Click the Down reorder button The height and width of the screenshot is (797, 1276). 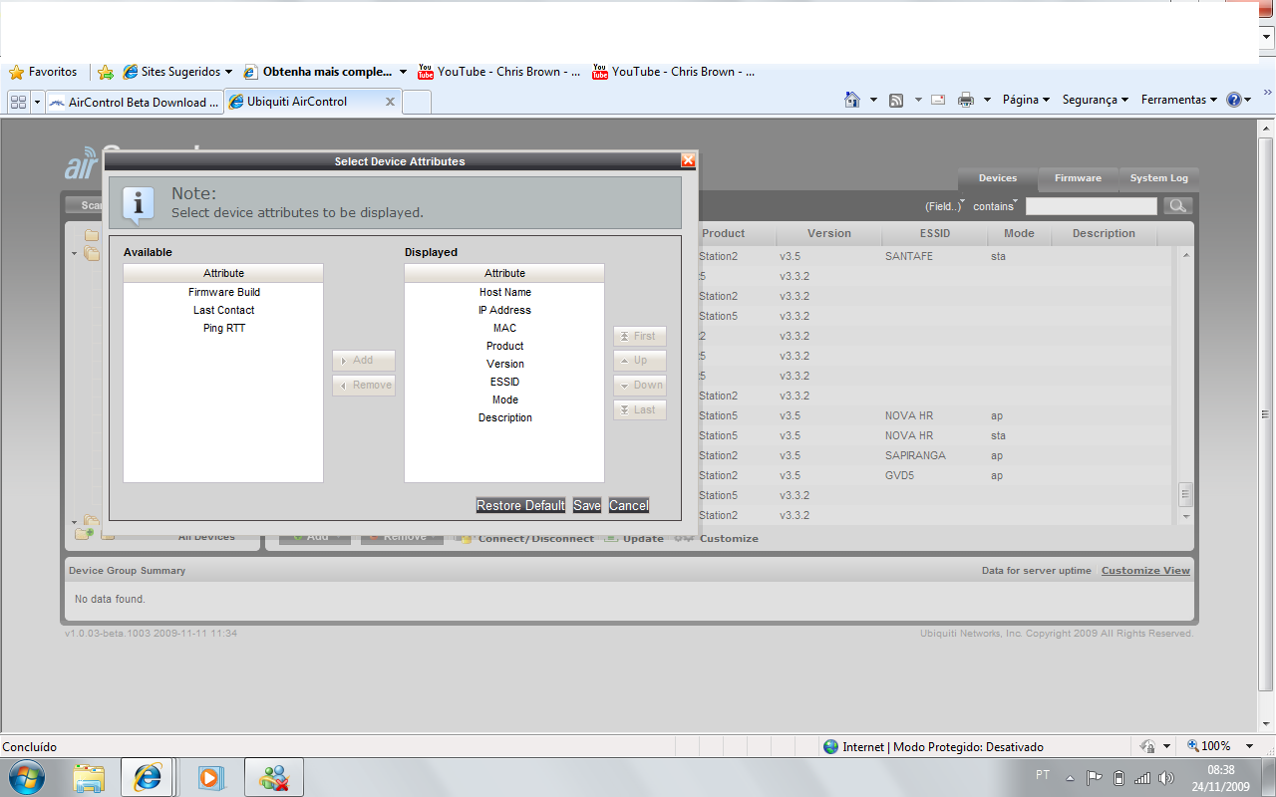pyautogui.click(x=640, y=385)
